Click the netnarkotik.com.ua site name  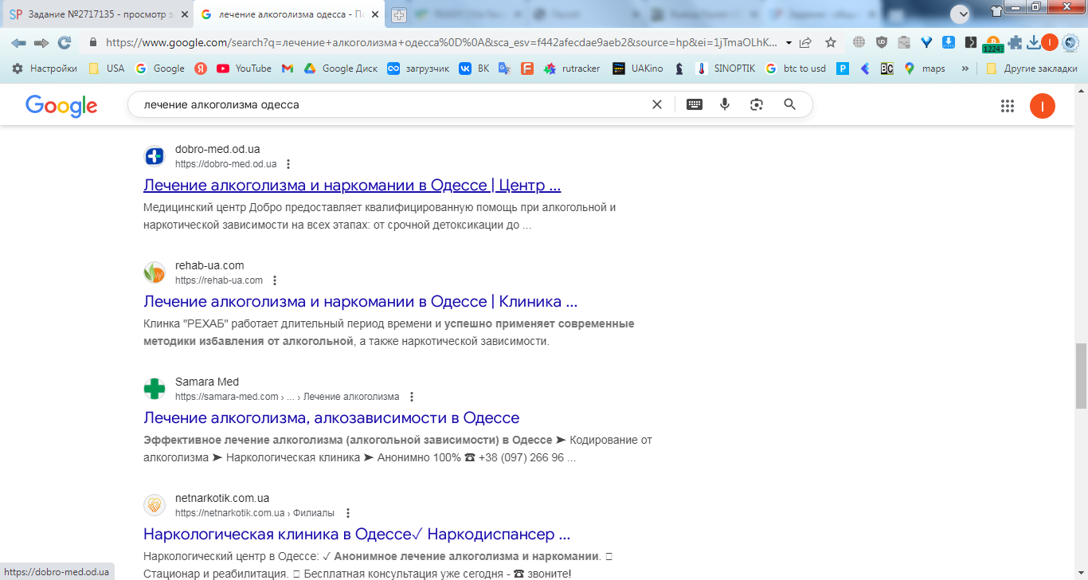coord(222,498)
